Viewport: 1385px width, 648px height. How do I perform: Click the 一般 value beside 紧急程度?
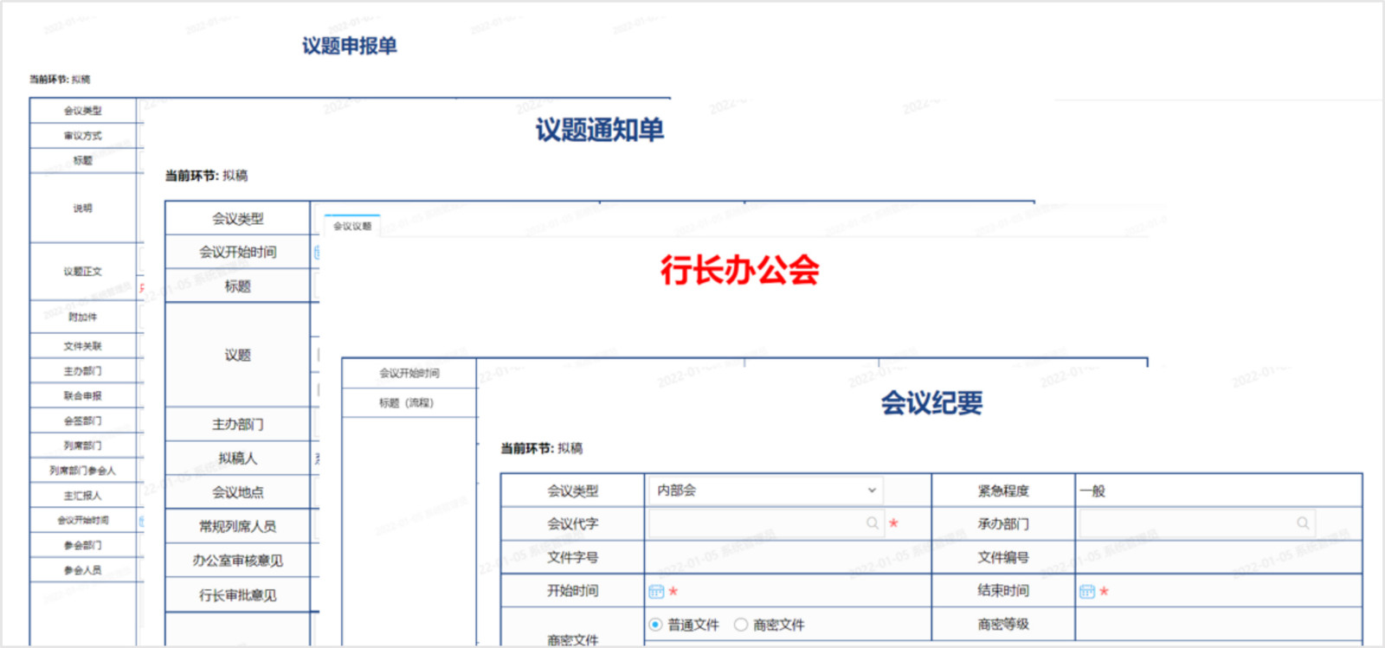(x=1092, y=491)
